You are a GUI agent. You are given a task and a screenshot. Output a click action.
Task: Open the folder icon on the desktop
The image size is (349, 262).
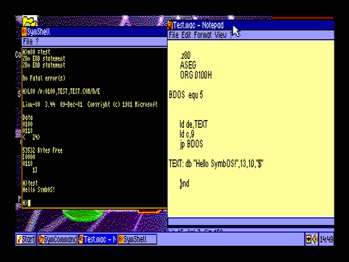(x=29, y=21)
